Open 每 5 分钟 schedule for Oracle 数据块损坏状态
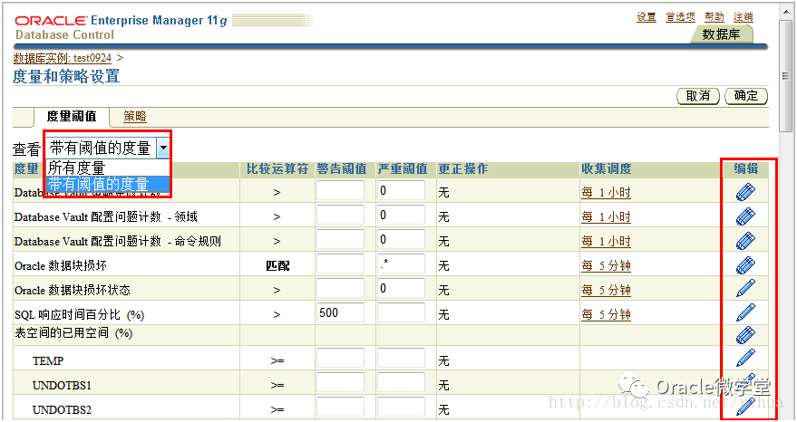Image resolution: width=797 pixels, height=422 pixels. click(606, 290)
